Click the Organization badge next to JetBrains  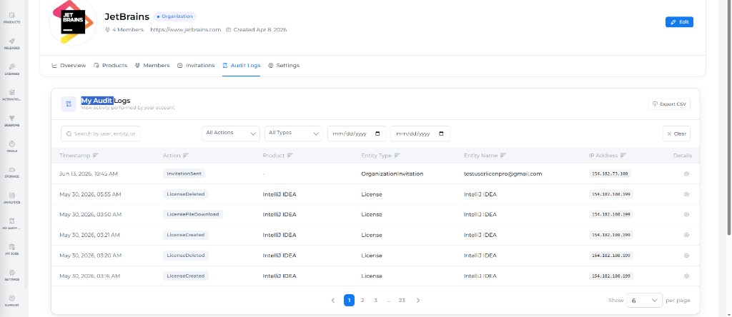(x=174, y=16)
